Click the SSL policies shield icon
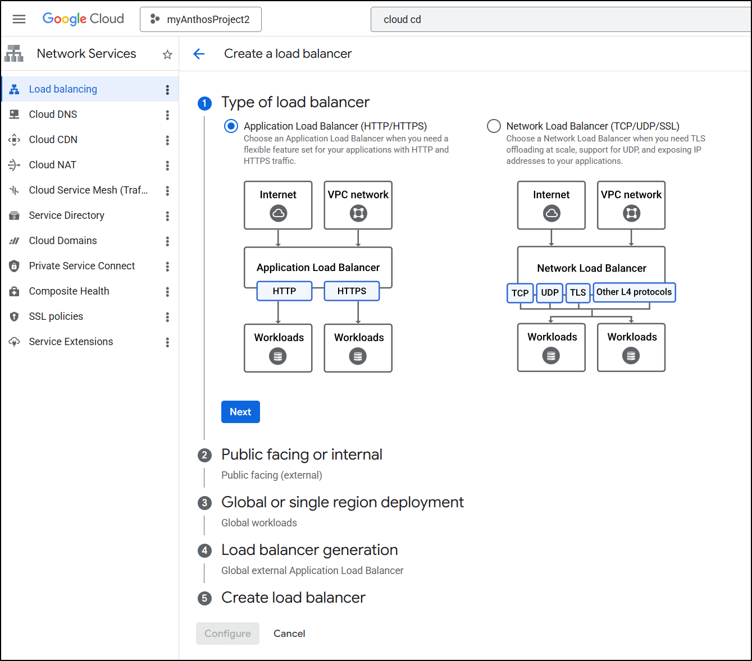752x661 pixels. pyautogui.click(x=15, y=316)
